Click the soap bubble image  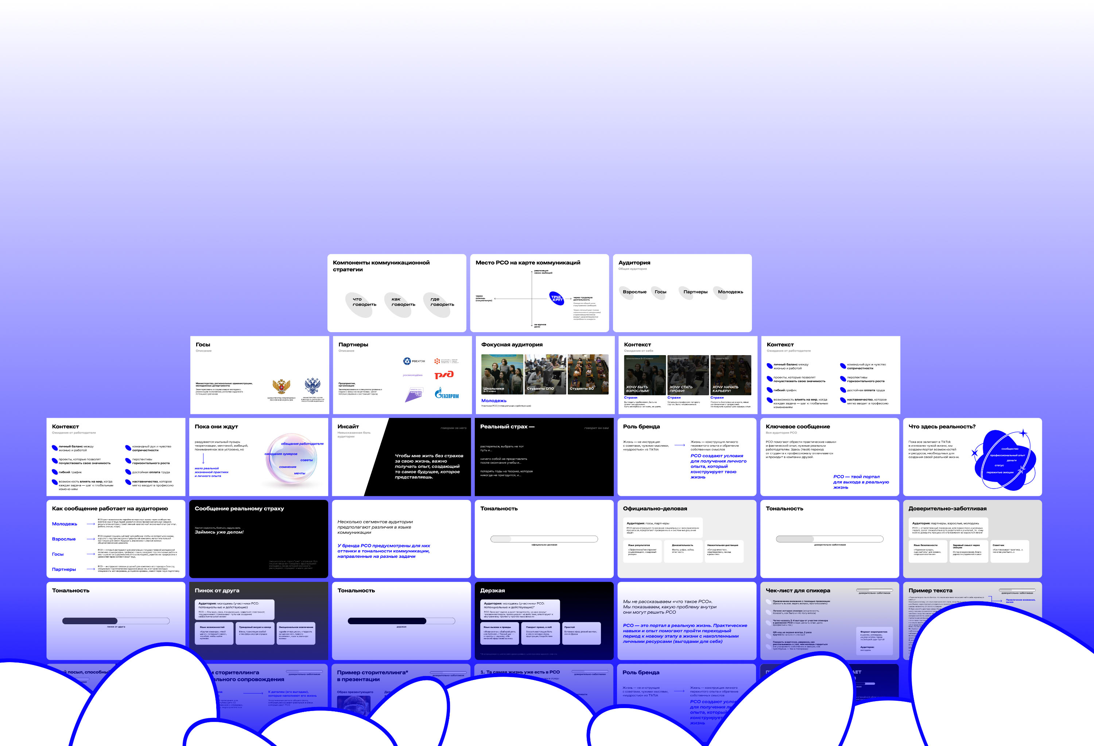[x=291, y=460]
